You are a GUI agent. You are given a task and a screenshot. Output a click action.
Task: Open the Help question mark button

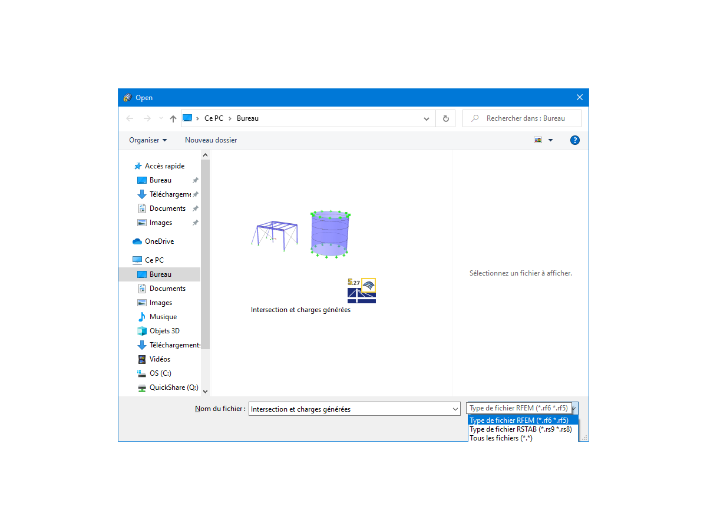click(x=574, y=140)
